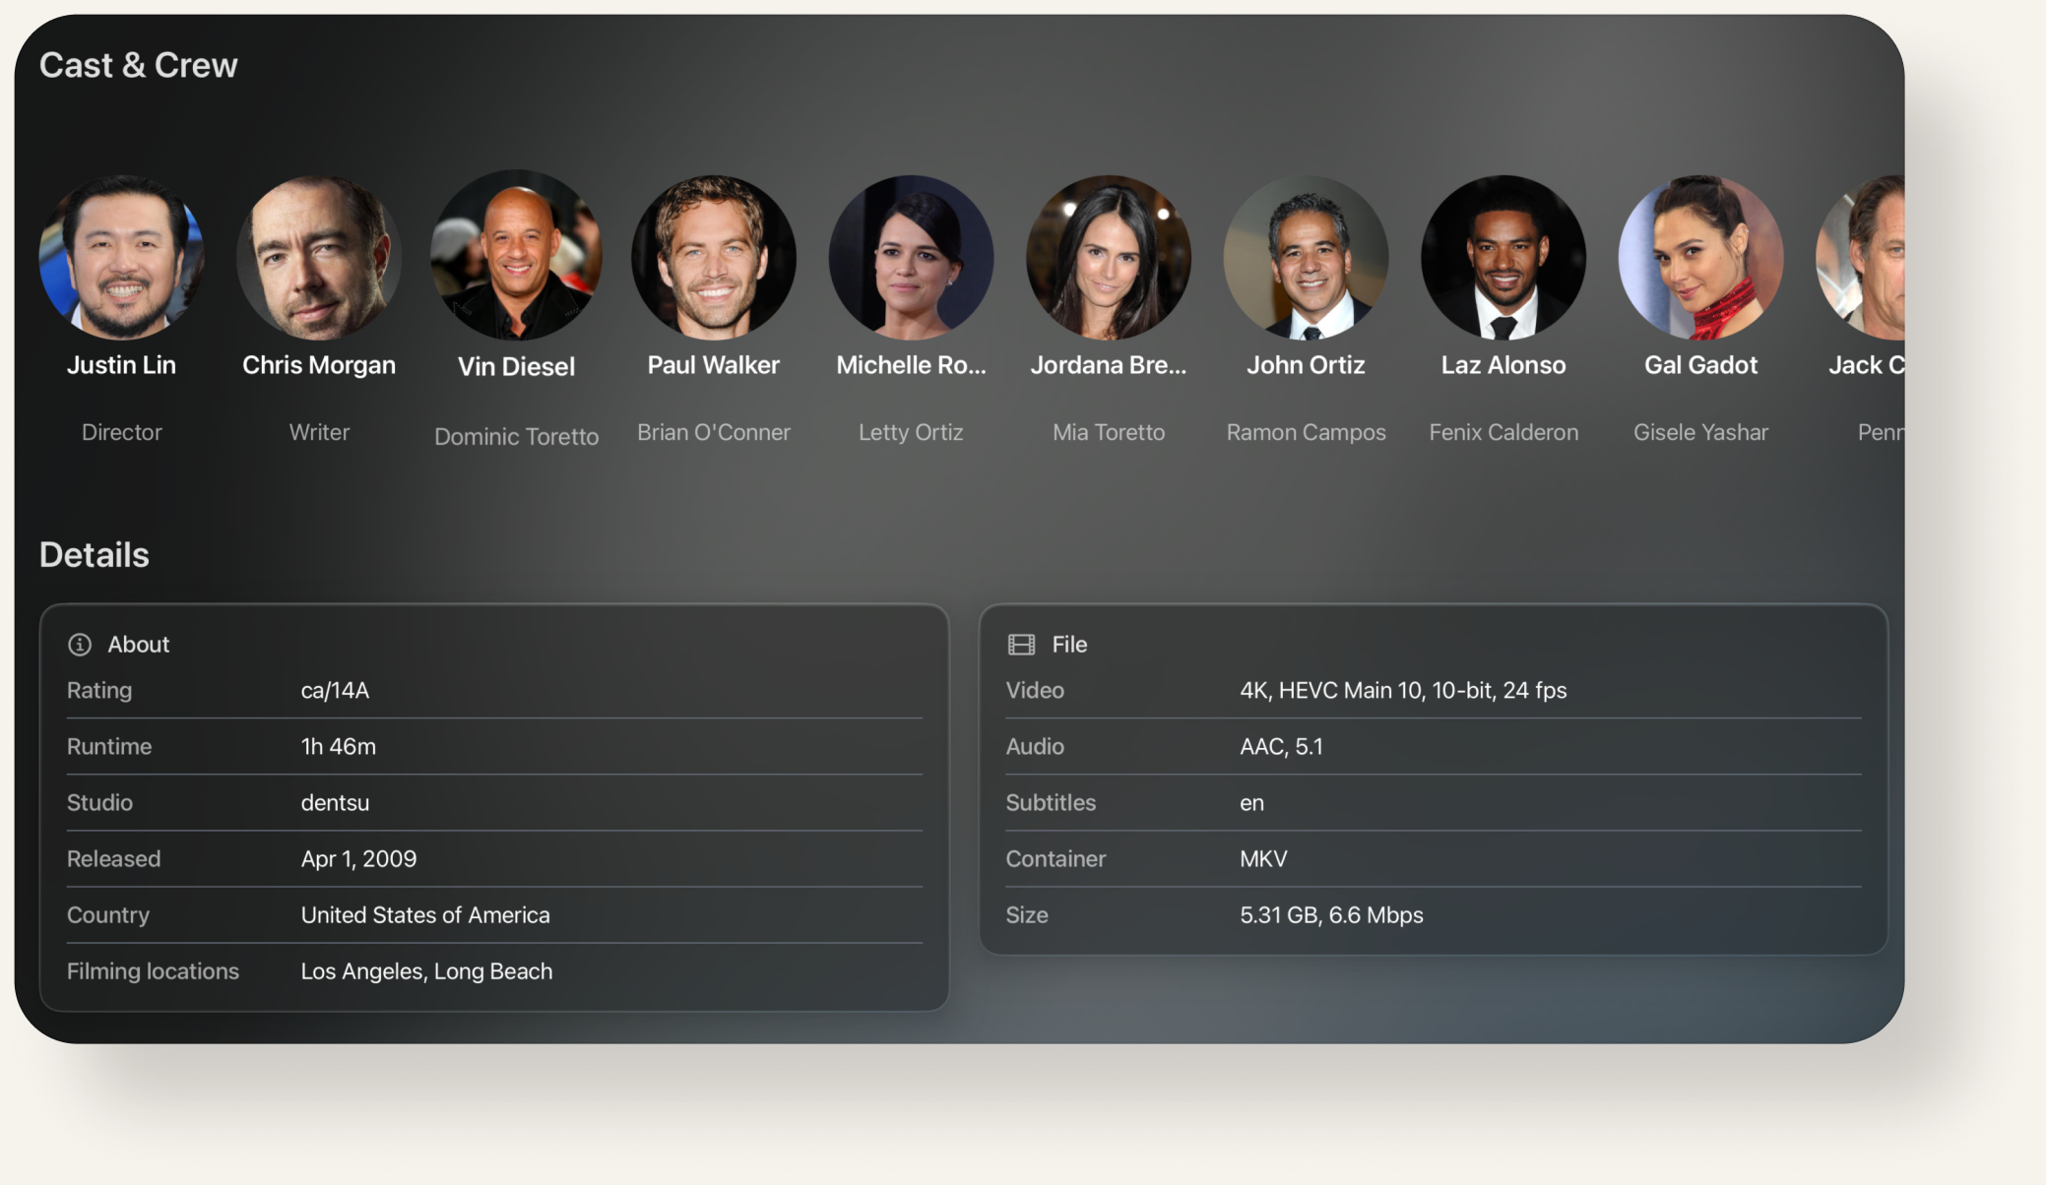Click the subtitles value 'en'

pos(1251,803)
